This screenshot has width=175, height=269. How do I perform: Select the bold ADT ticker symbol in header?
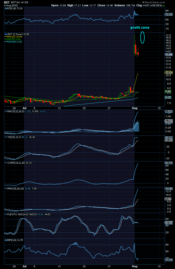7,2
